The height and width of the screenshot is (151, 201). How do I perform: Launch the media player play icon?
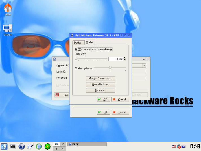tap(39, 146)
